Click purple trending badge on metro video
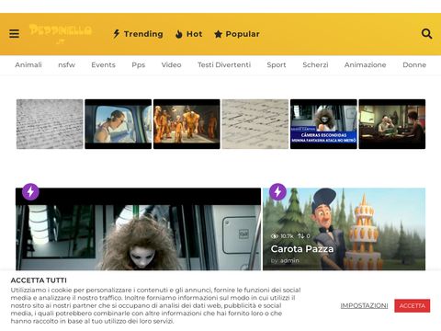Image resolution: width=441 pixels, height=331 pixels. (x=30, y=192)
